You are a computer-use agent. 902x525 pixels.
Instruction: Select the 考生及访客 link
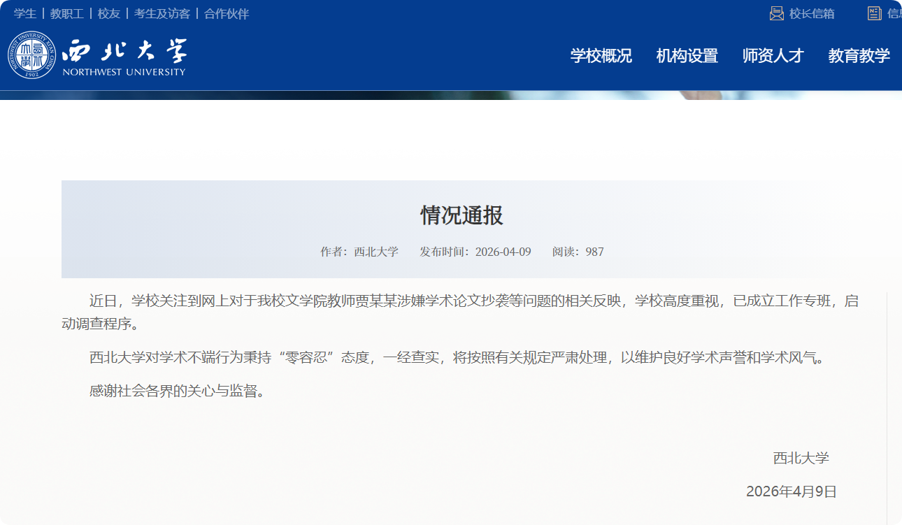[162, 14]
